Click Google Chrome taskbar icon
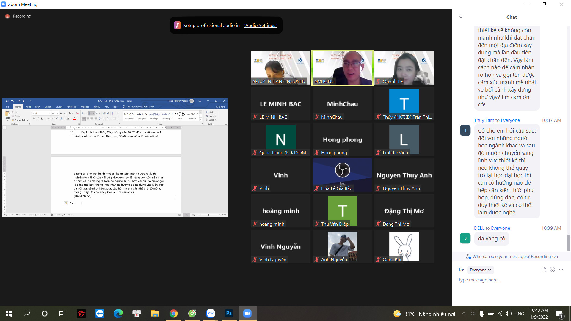 173,313
